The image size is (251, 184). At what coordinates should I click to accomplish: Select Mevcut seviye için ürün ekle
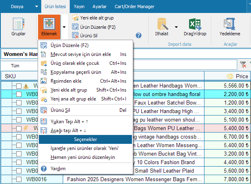(85, 54)
